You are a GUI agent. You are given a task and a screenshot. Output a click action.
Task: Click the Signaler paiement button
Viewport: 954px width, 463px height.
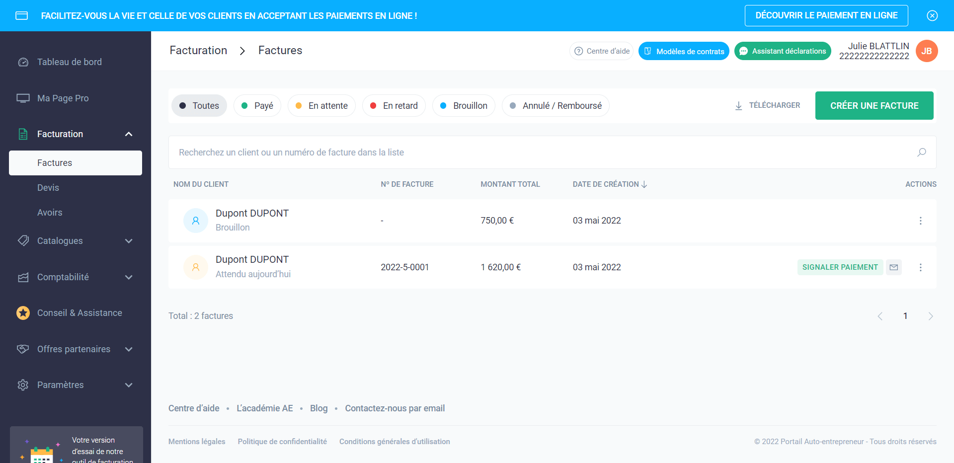click(840, 267)
